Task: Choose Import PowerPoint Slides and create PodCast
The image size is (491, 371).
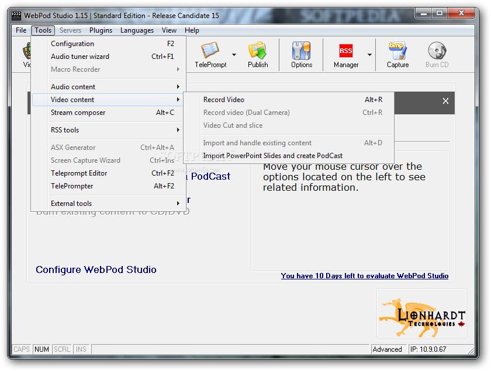Action: [288, 156]
